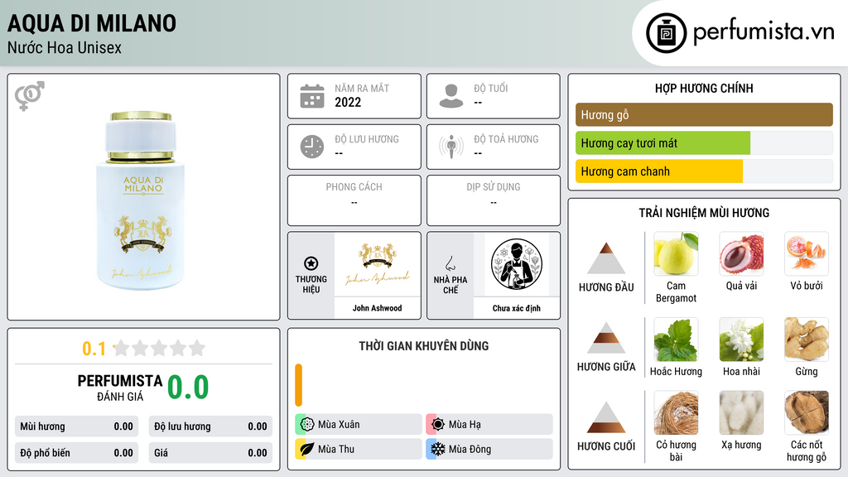Image resolution: width=848 pixels, height=477 pixels.
Task: Open the Gừng ginger note thumbnail
Action: click(x=807, y=339)
